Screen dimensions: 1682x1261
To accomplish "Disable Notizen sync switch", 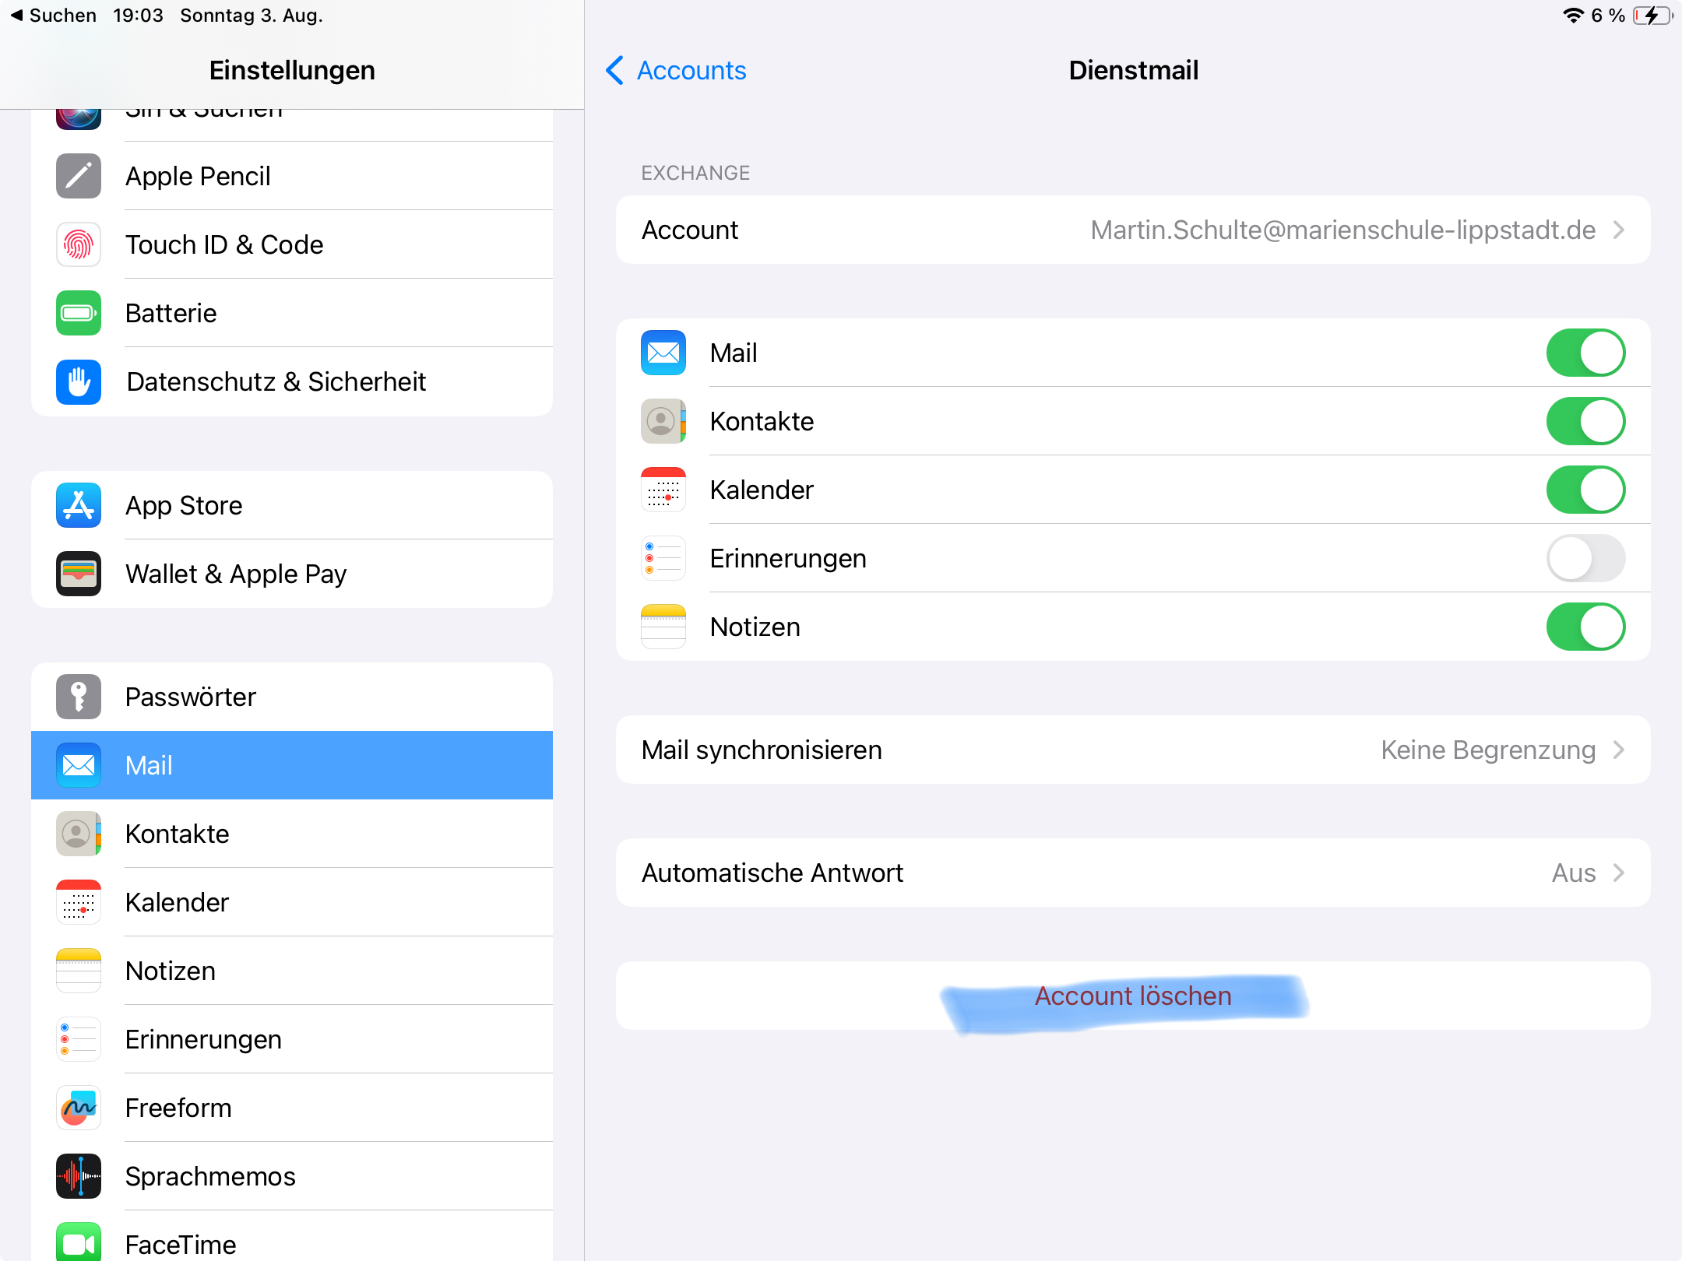I will [x=1585, y=627].
